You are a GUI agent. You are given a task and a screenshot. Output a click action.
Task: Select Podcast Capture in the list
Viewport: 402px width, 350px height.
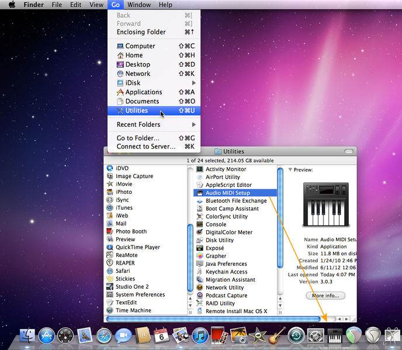[x=235, y=296]
